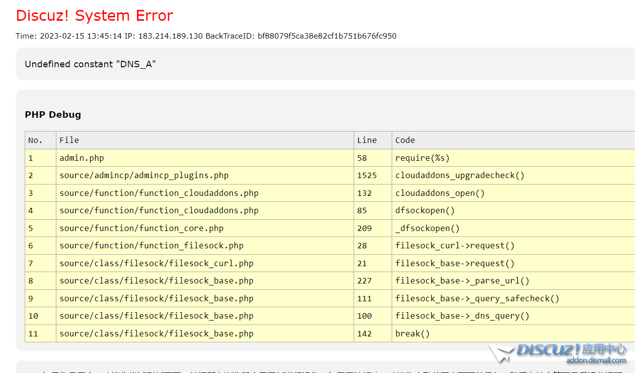This screenshot has width=635, height=373.
Task: Click the IP address 183.214.189.130
Action: [170, 36]
